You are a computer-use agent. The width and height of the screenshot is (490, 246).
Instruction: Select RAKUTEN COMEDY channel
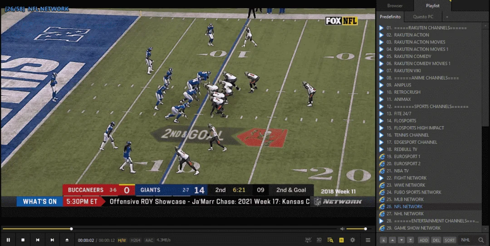(430, 57)
